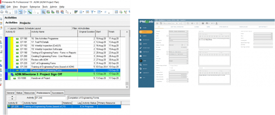The width and height of the screenshot is (275, 115).
Task: Open Workflows in PMWeb sidebar
Action: [145, 48]
